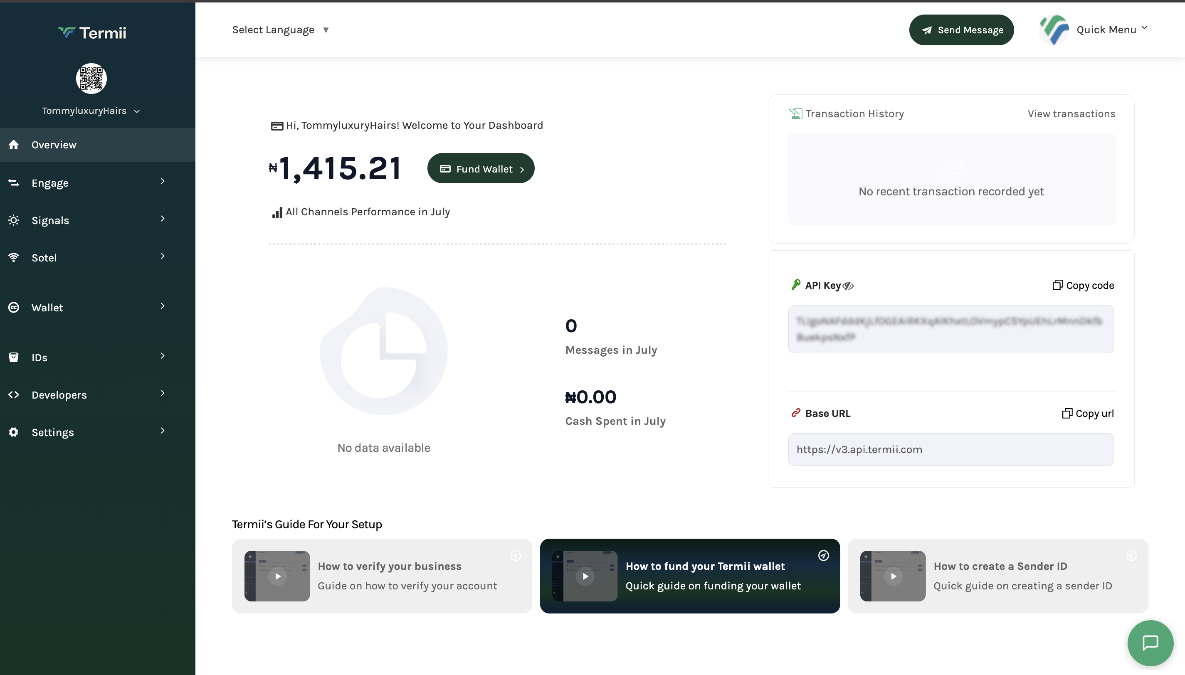This screenshot has height=675, width=1185.
Task: Click the Engage arrows icon
Action: (x=13, y=182)
